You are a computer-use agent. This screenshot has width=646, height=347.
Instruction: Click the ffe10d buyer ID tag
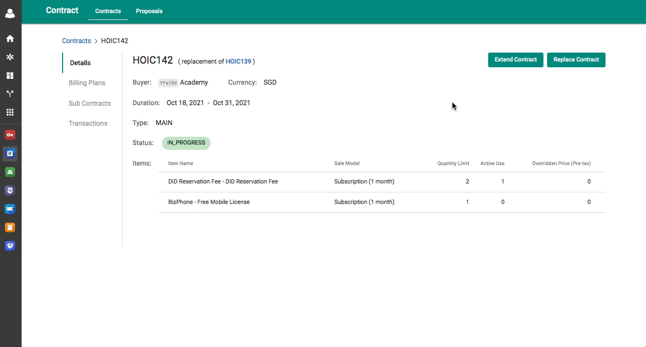point(168,83)
